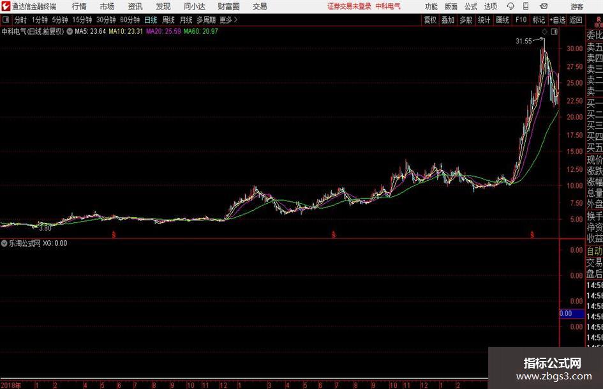
Task: Click middle red S marker on chart
Action: tap(334, 234)
